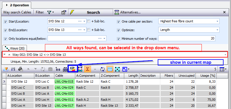Open the Only locations equal/below dropdown arrow
The height and width of the screenshot is (109, 231).
coord(104,38)
